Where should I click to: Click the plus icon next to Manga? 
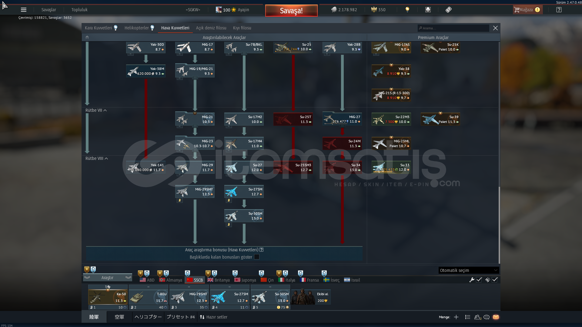456,317
